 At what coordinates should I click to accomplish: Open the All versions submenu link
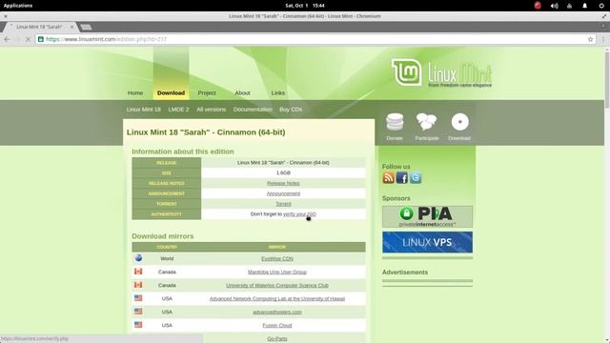pyautogui.click(x=211, y=110)
